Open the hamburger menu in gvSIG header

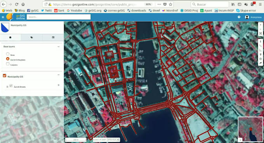pos(3,17)
